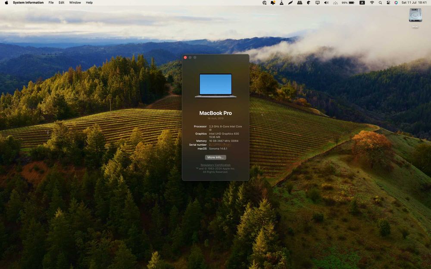Open Spotlight search magnifier

380,3
